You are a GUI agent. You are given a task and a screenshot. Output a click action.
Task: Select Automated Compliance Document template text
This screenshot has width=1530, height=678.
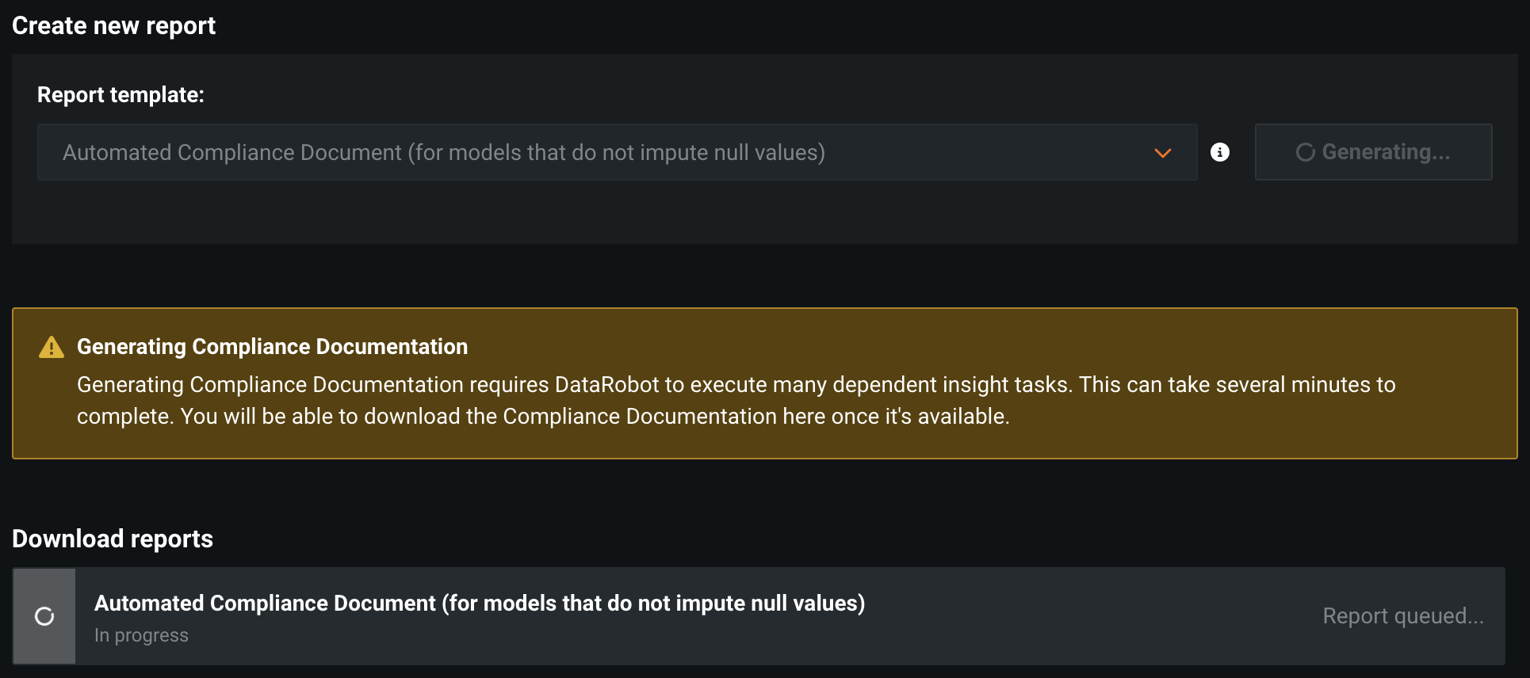(x=444, y=152)
